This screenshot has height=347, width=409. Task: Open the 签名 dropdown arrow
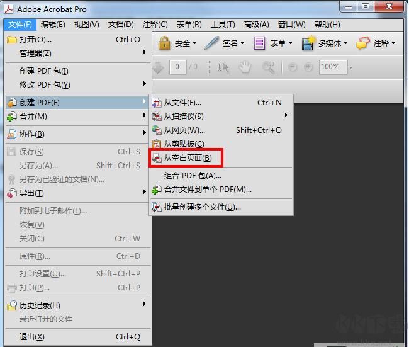coord(243,43)
